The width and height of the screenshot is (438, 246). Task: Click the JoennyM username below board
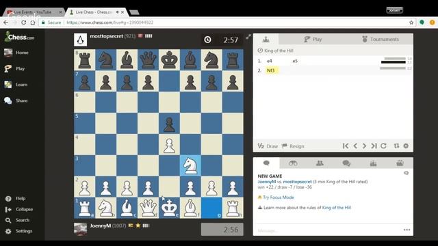tap(101, 225)
